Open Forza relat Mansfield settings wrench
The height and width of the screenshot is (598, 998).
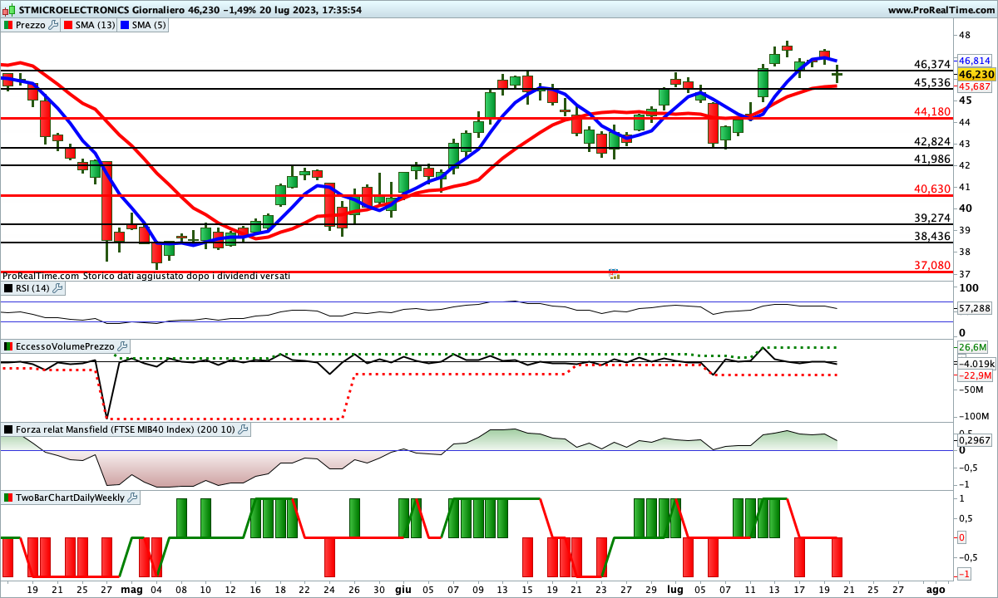click(243, 429)
